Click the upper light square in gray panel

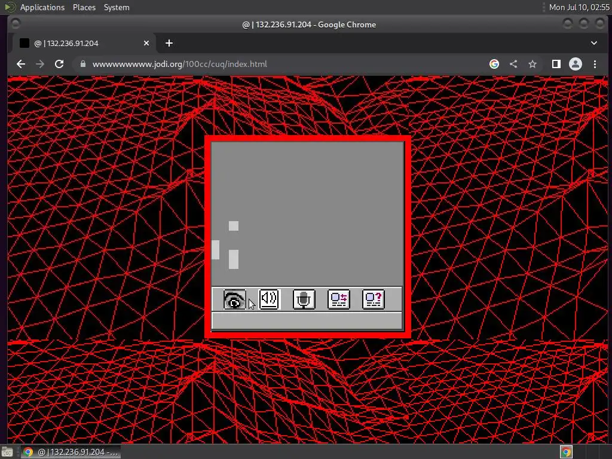point(234,225)
